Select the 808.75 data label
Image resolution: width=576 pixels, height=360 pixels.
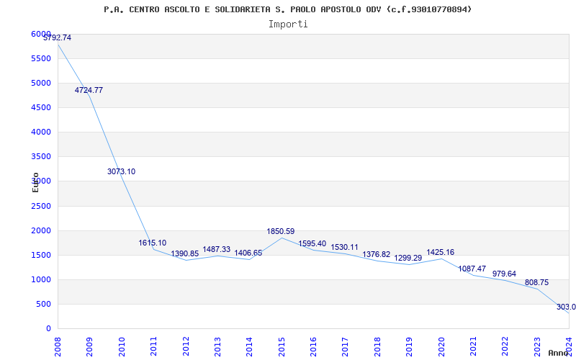[x=536, y=282]
